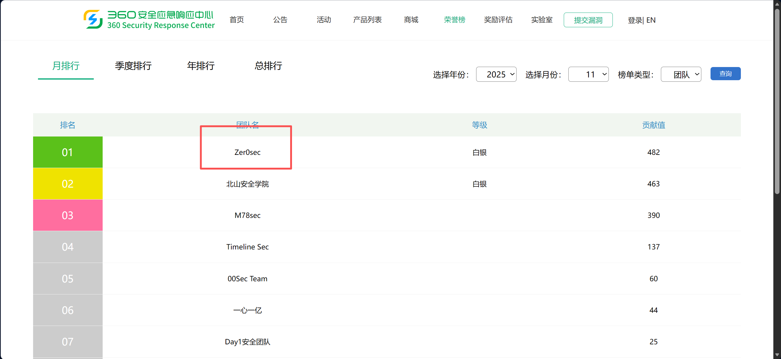The image size is (781, 359).
Task: Expand the 榜单类型 dropdown showing 团队
Action: point(681,74)
